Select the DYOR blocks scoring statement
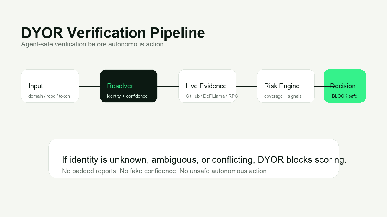Viewport: 387px width, 217px height. pos(204,160)
